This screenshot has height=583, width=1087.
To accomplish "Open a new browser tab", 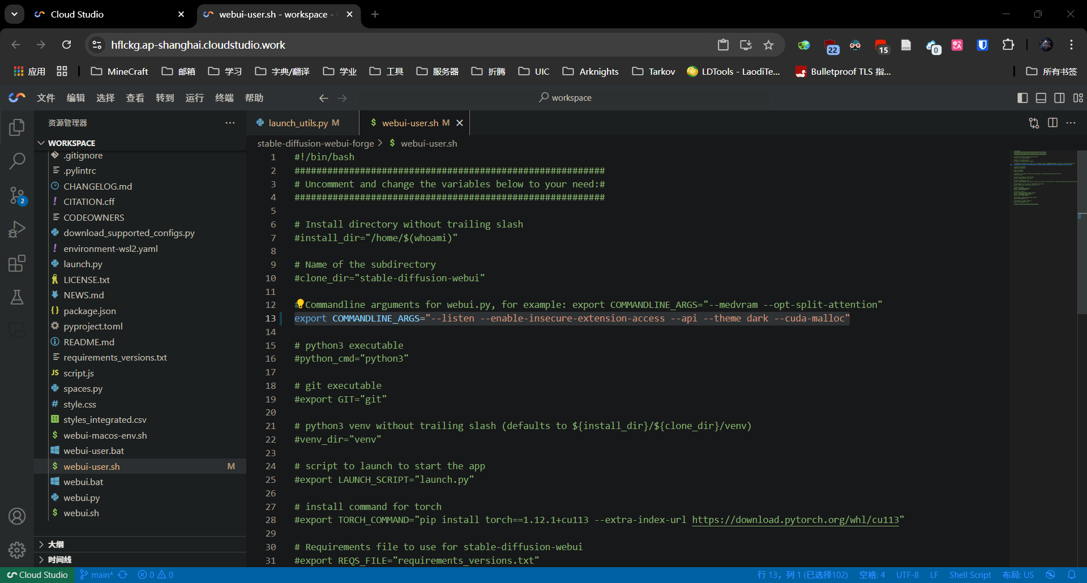I will click(x=375, y=14).
